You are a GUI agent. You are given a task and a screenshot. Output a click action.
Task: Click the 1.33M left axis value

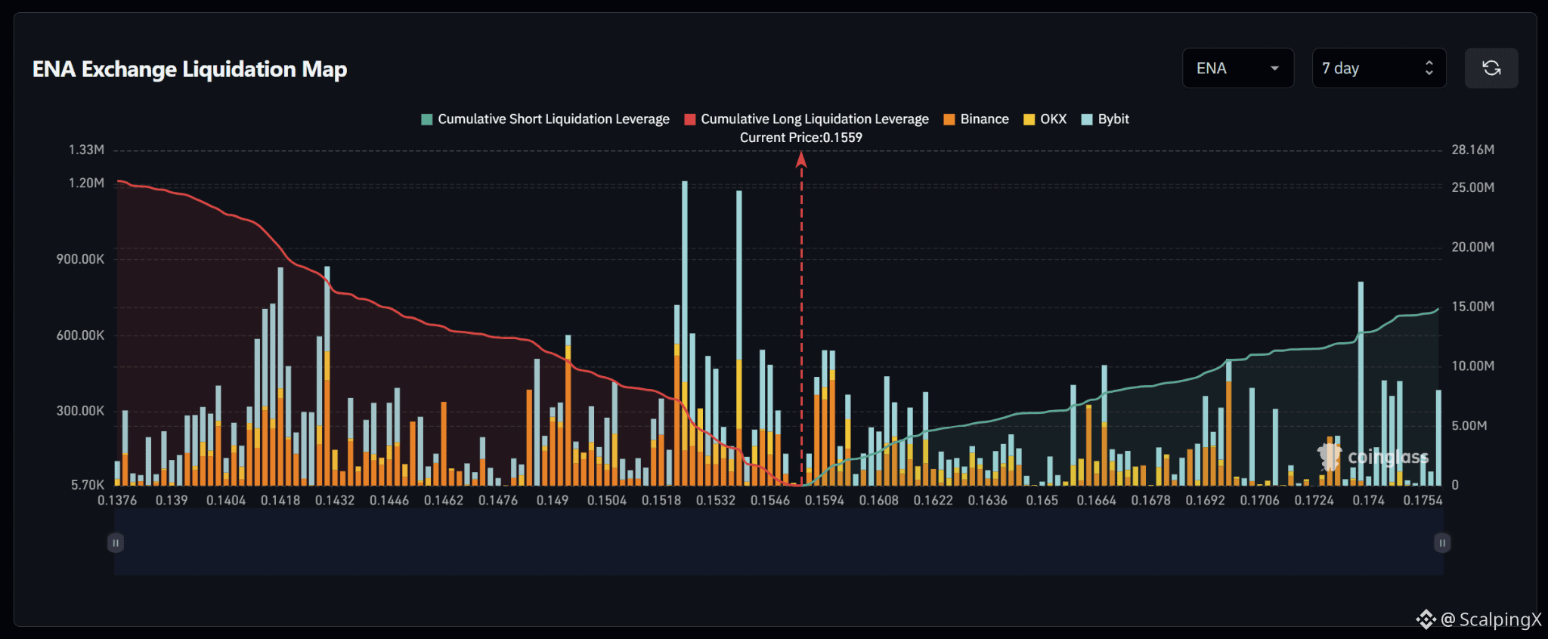coord(86,150)
